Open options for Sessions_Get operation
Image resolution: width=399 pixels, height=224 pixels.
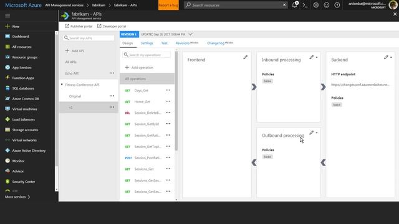click(x=168, y=169)
